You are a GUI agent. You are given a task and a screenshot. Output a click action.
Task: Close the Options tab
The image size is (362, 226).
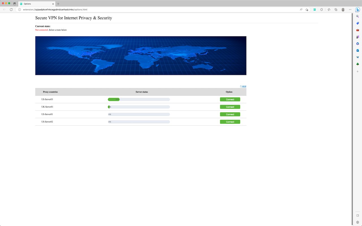click(x=53, y=4)
